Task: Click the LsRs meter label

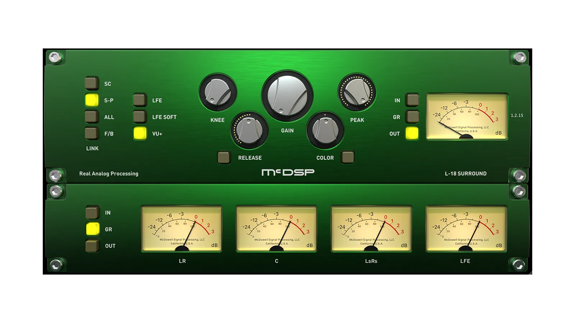Action: pos(371,261)
